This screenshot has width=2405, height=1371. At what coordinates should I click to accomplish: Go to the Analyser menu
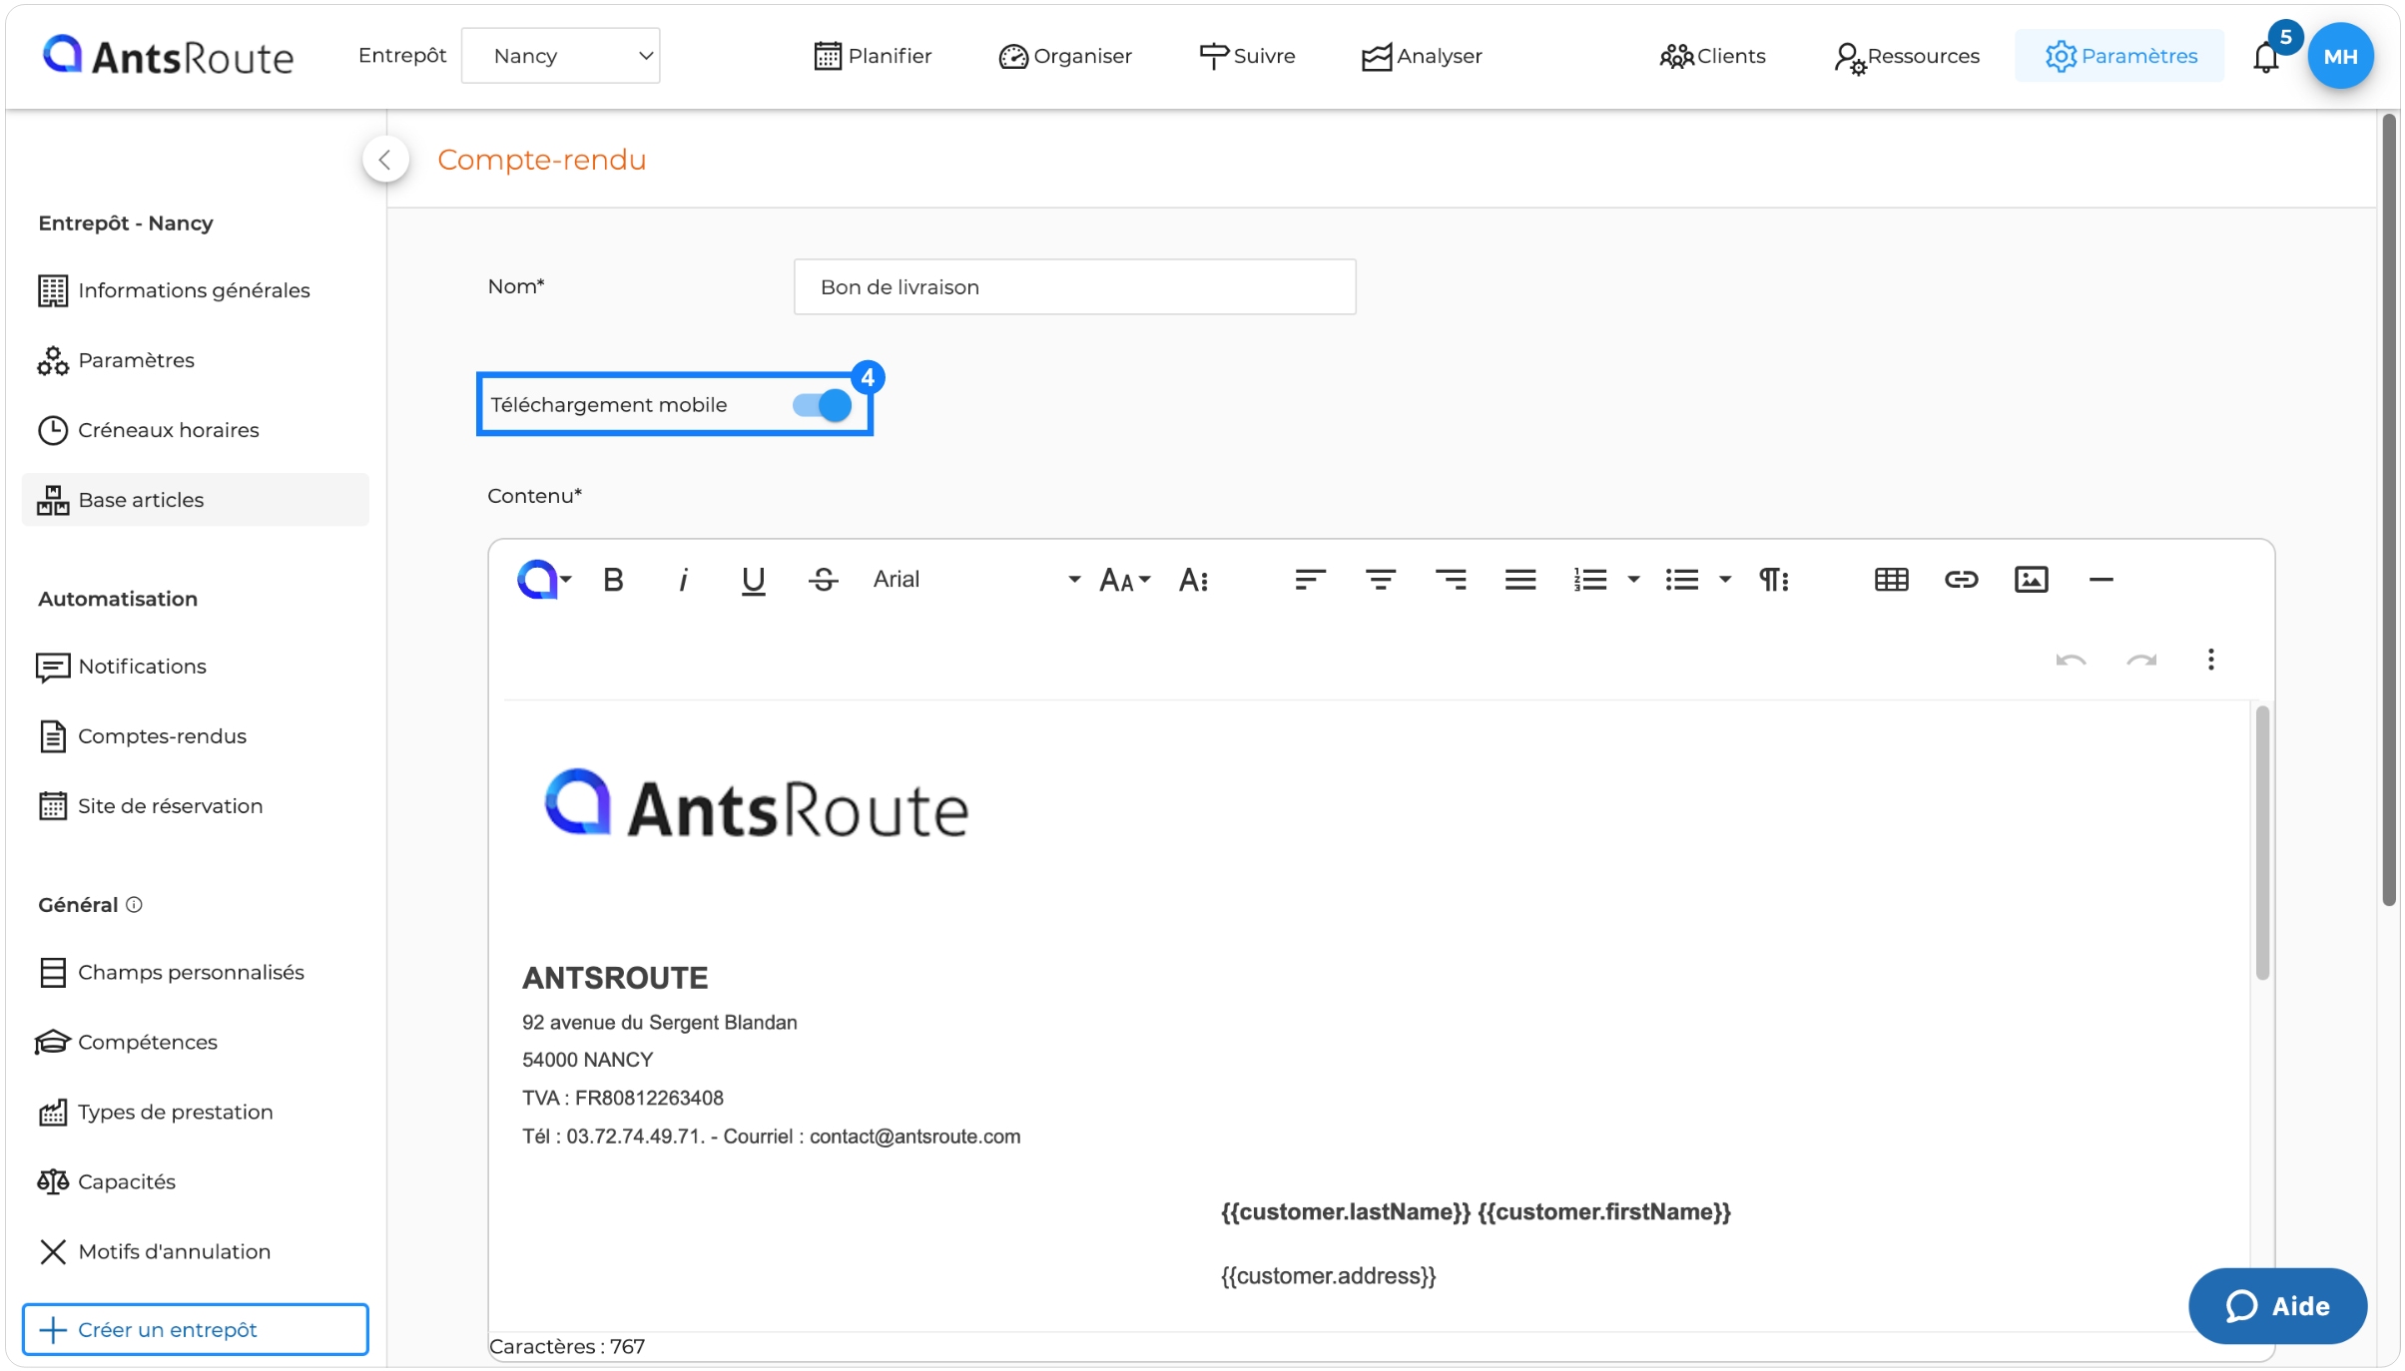point(1422,56)
